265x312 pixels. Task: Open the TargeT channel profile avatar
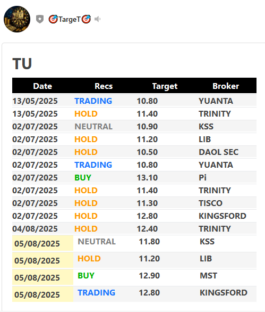point(17,19)
